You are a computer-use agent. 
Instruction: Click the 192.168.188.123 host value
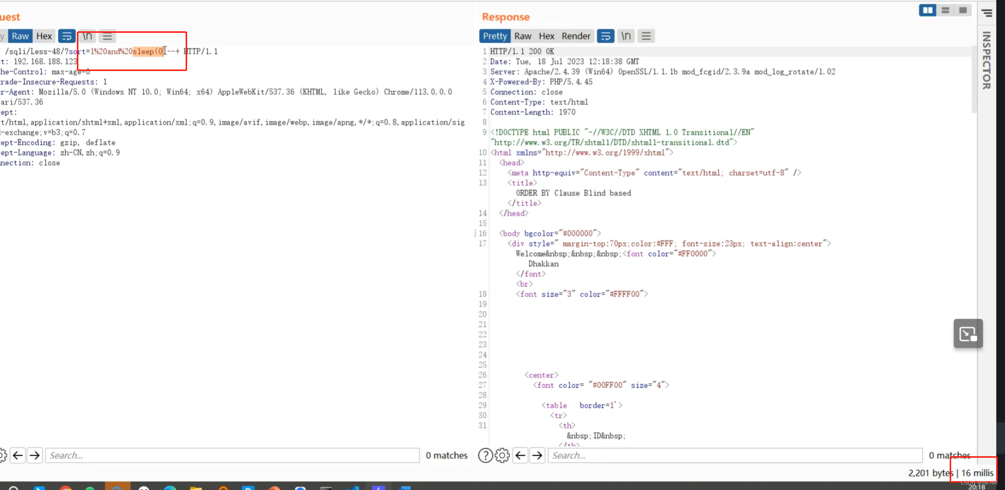point(46,62)
